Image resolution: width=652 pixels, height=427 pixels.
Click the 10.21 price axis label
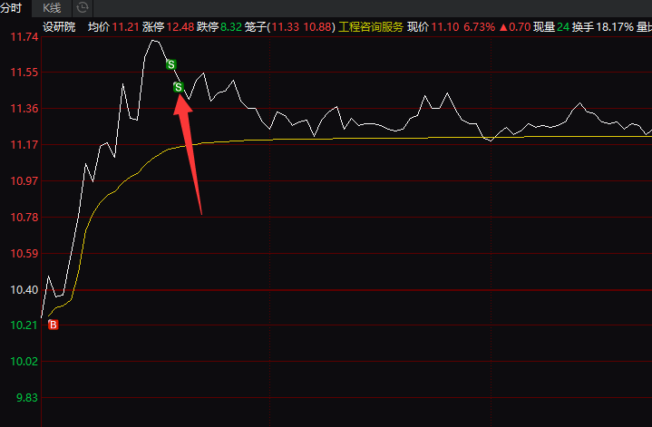point(24,325)
